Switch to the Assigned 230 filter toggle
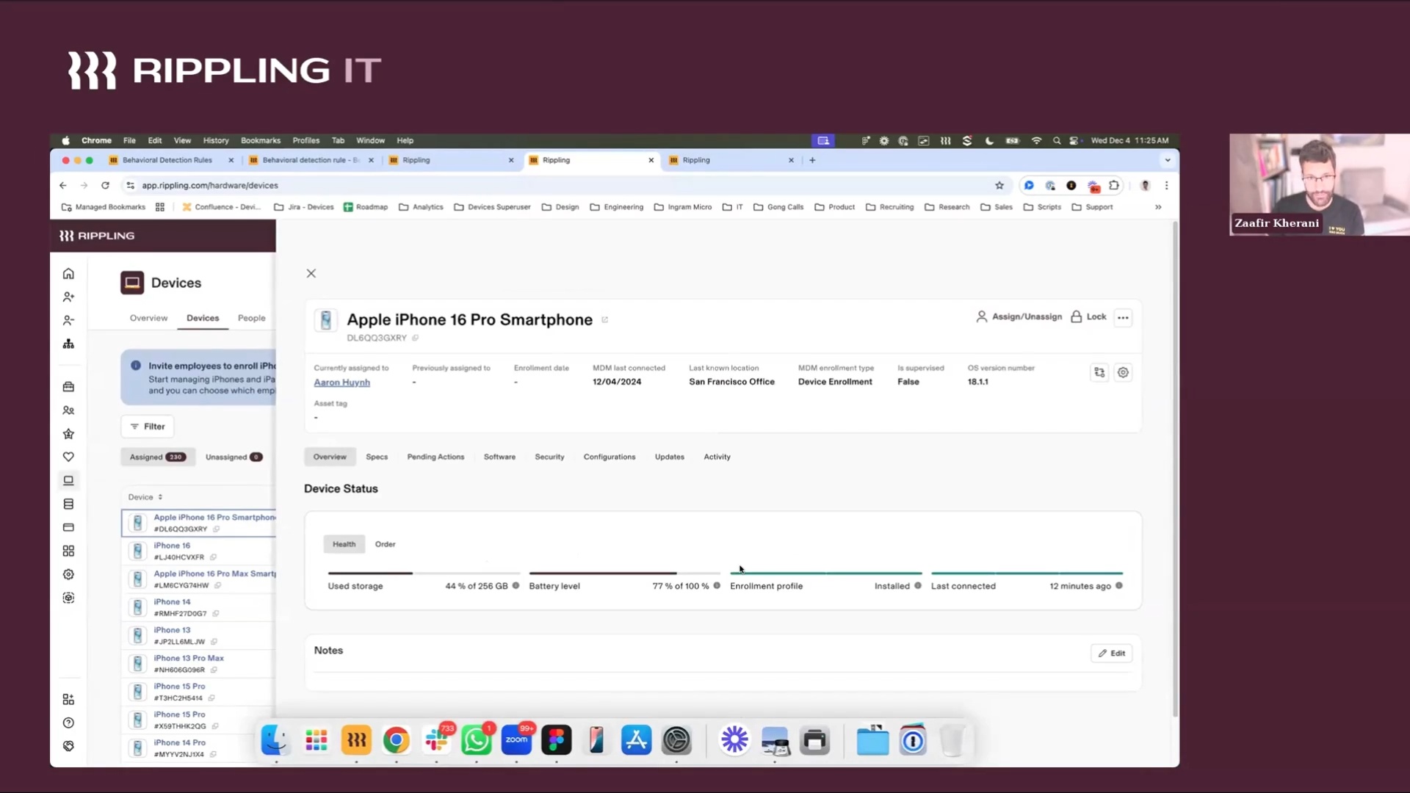This screenshot has width=1410, height=793. (157, 457)
